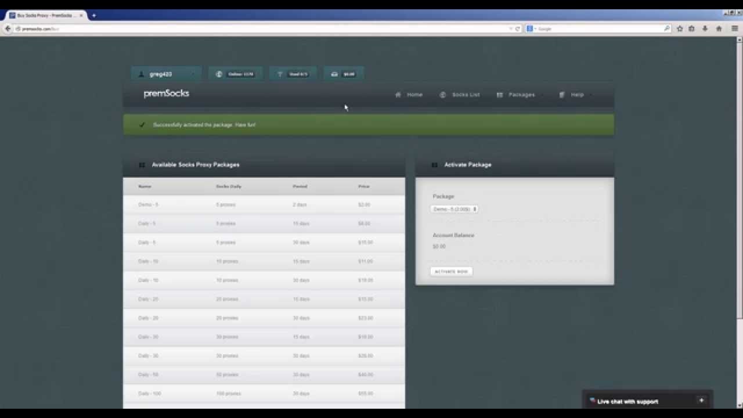Open Live chat with support
This screenshot has width=743, height=418.
point(627,401)
